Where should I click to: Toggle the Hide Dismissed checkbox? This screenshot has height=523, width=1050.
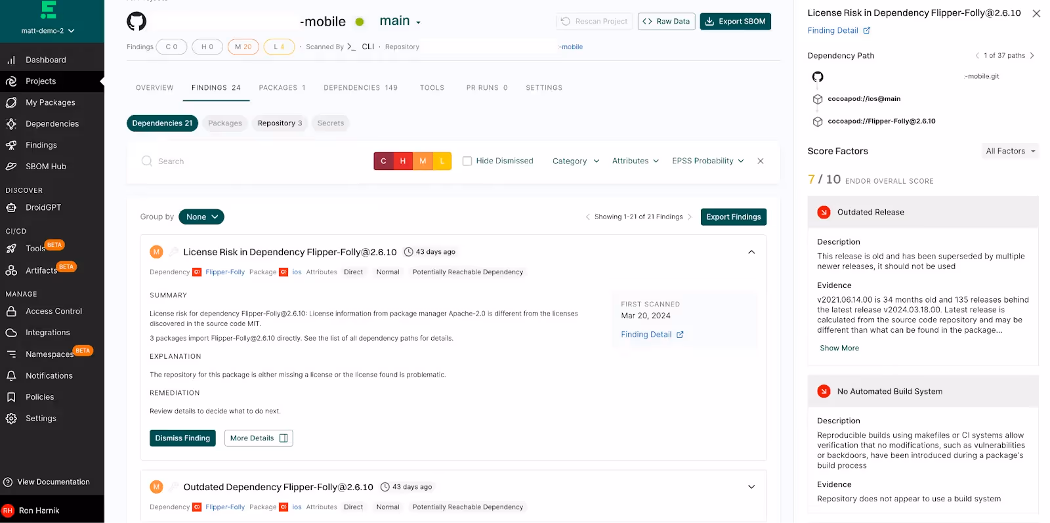pyautogui.click(x=467, y=161)
